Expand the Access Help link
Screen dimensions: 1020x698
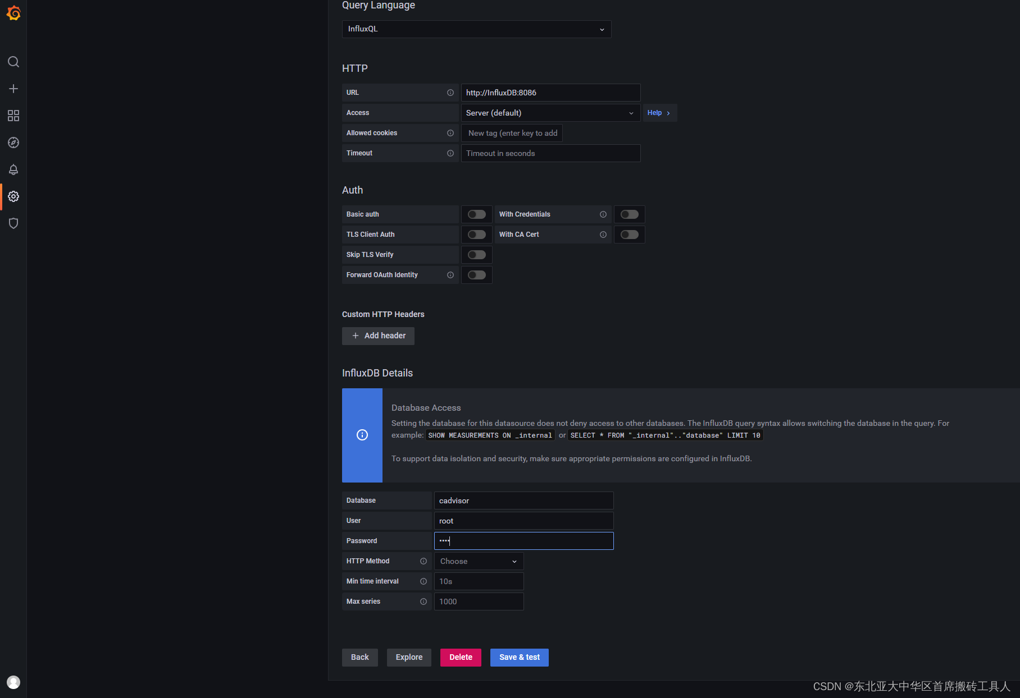[x=659, y=113]
